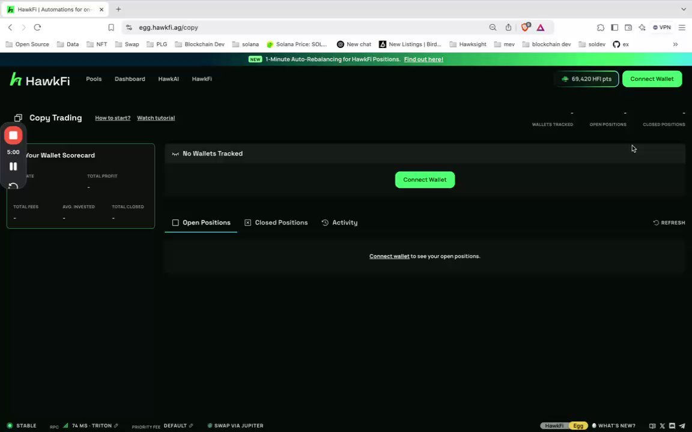Open the Solana Price bookmark
The height and width of the screenshot is (432, 692).
(x=297, y=44)
